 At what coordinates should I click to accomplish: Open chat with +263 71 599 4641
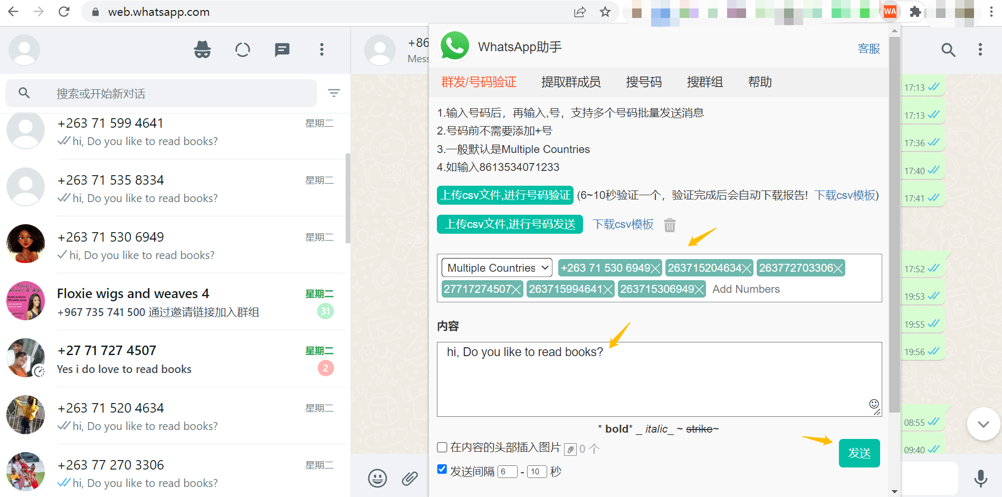click(x=175, y=132)
